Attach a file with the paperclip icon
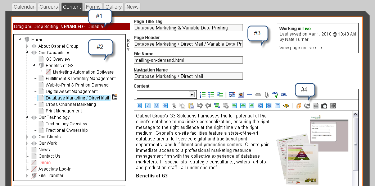The width and height of the screenshot is (375, 186). (x=266, y=95)
